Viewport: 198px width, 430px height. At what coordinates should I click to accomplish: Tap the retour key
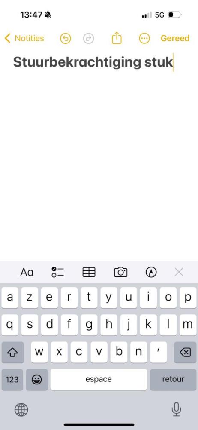pyautogui.click(x=174, y=380)
